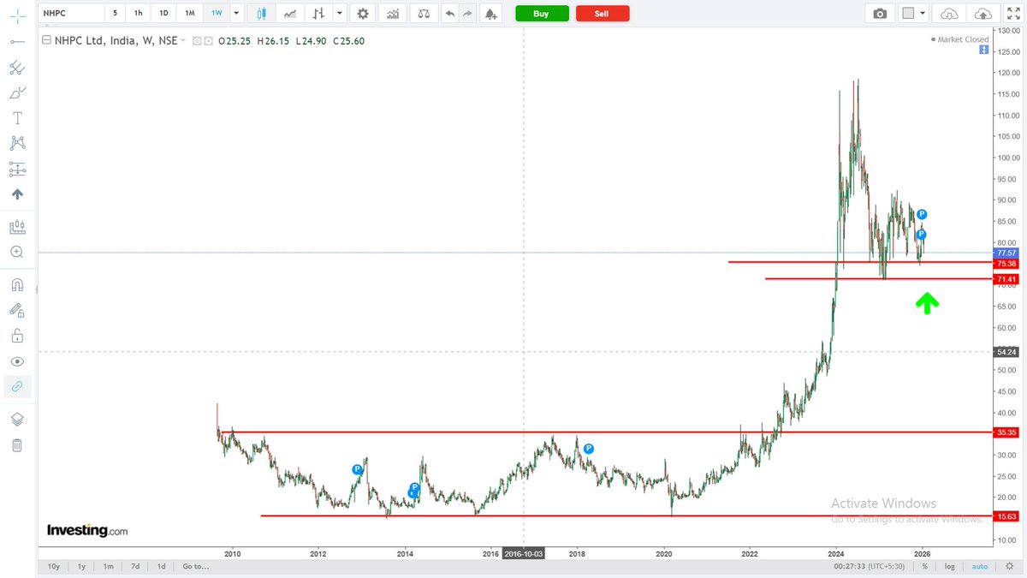Switch to the 1M interval
1027x578 pixels.
[190, 13]
